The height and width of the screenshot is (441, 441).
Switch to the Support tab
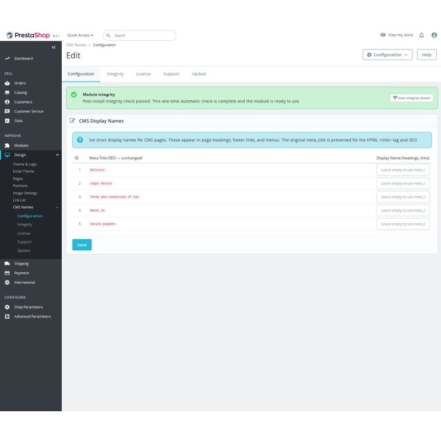coord(171,74)
